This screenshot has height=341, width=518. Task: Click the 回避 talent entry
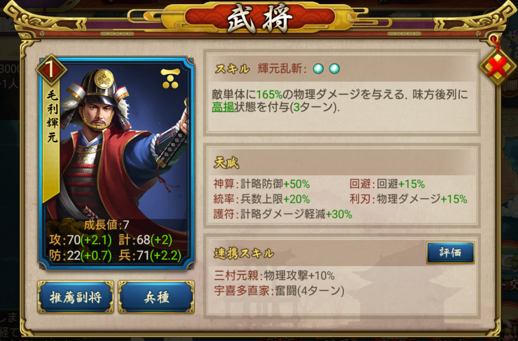tap(387, 184)
